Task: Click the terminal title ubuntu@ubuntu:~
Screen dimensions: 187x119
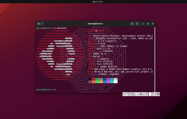Action: (x=96, y=23)
